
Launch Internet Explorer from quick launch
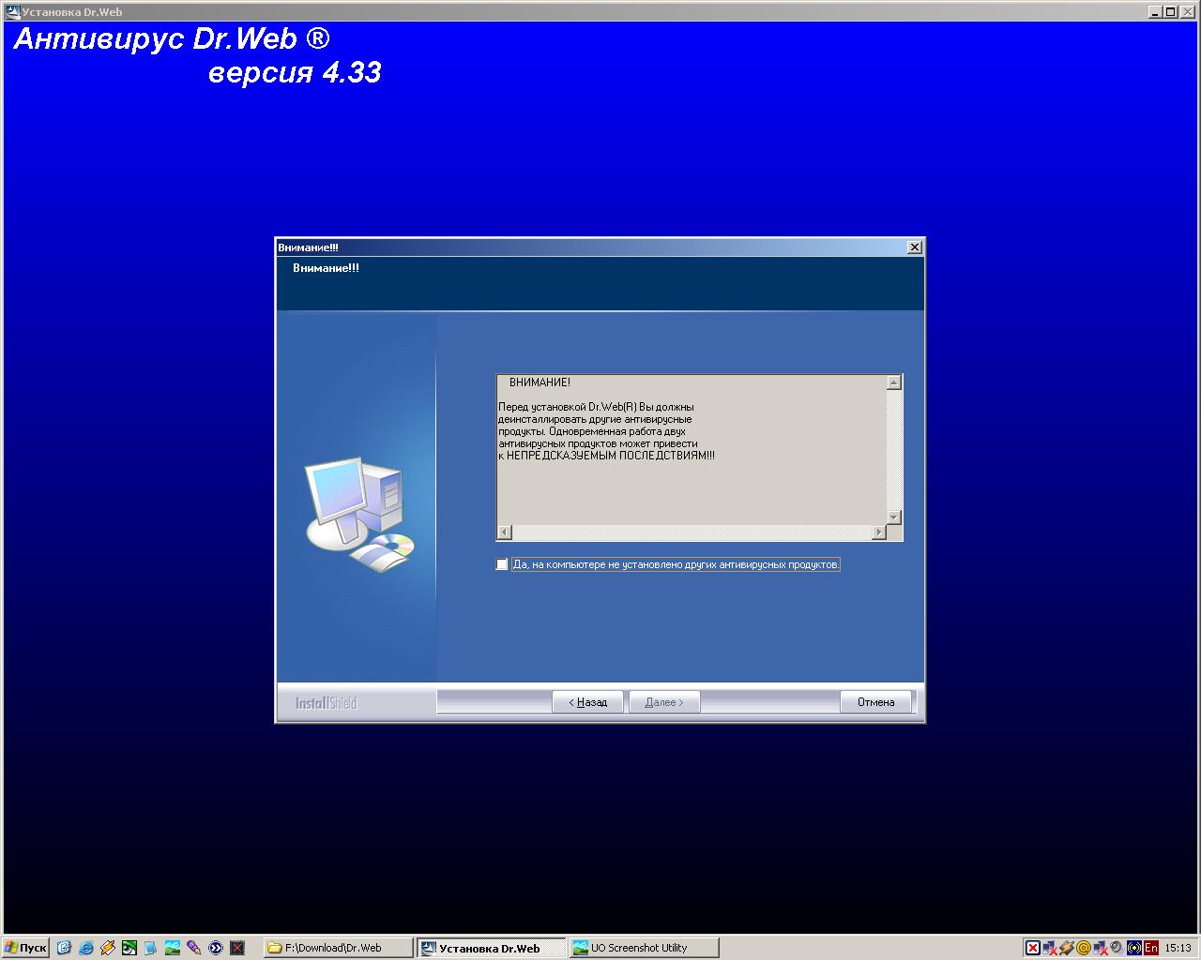[85, 948]
